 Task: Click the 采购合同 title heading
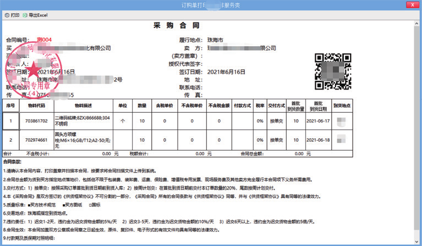[176, 25]
